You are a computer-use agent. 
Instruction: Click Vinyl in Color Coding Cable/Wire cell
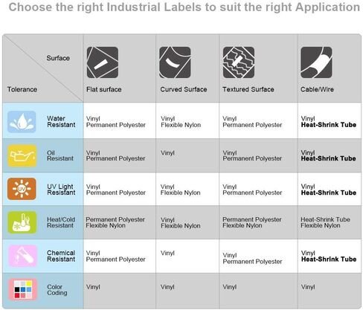308,287
